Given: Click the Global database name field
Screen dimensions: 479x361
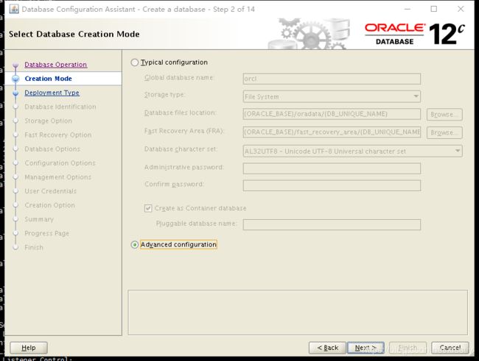Looking at the screenshot, I should 332,79.
